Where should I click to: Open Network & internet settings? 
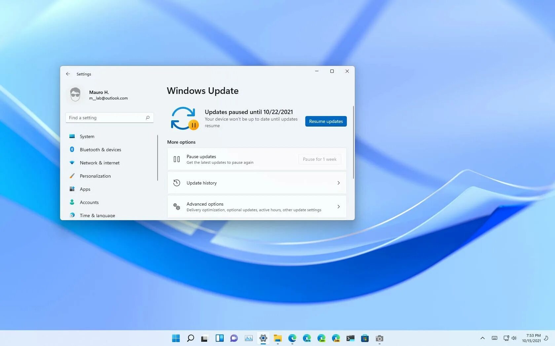[x=72, y=162]
